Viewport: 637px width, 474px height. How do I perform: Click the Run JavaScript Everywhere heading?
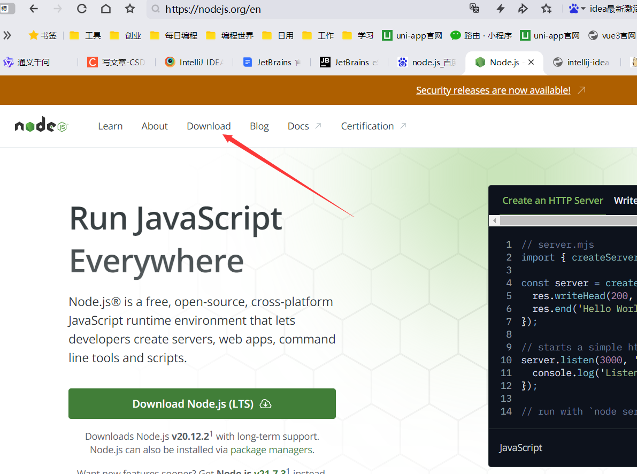(176, 240)
